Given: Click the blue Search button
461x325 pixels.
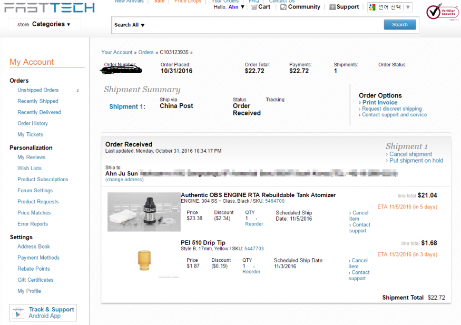Looking at the screenshot, I should click(399, 25).
